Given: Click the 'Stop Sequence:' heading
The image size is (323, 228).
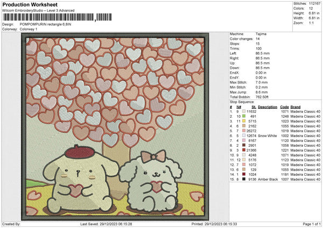Looking at the screenshot, I should [242, 102].
